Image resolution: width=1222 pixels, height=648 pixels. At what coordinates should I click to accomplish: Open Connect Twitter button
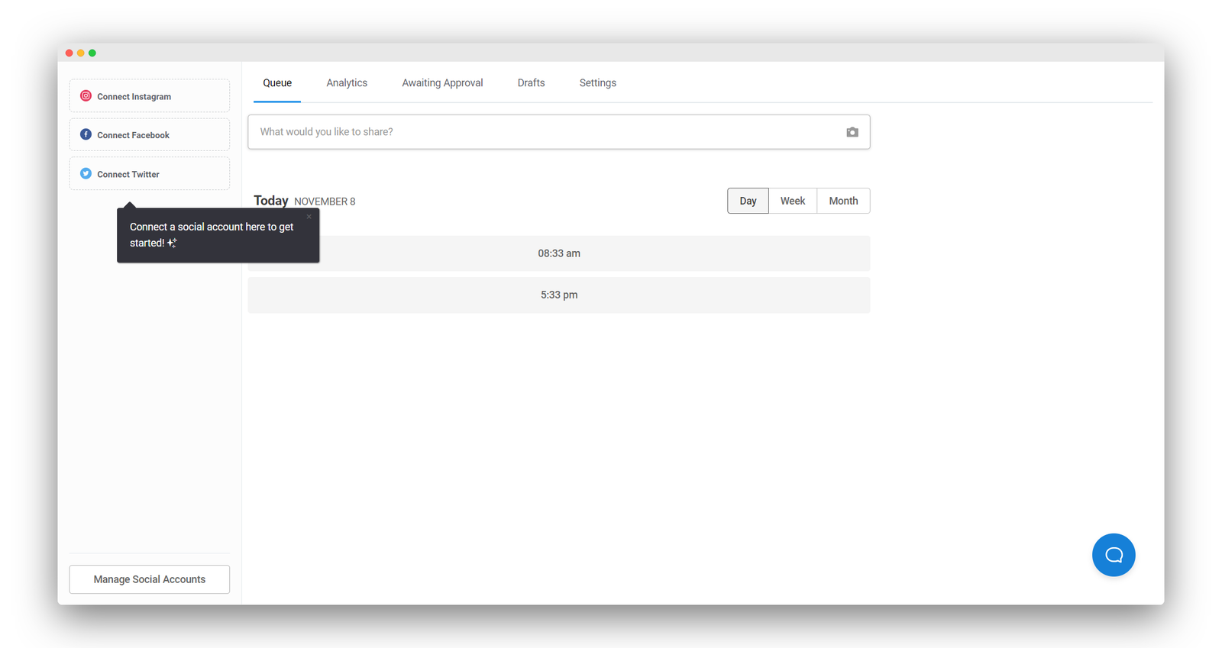tap(150, 174)
